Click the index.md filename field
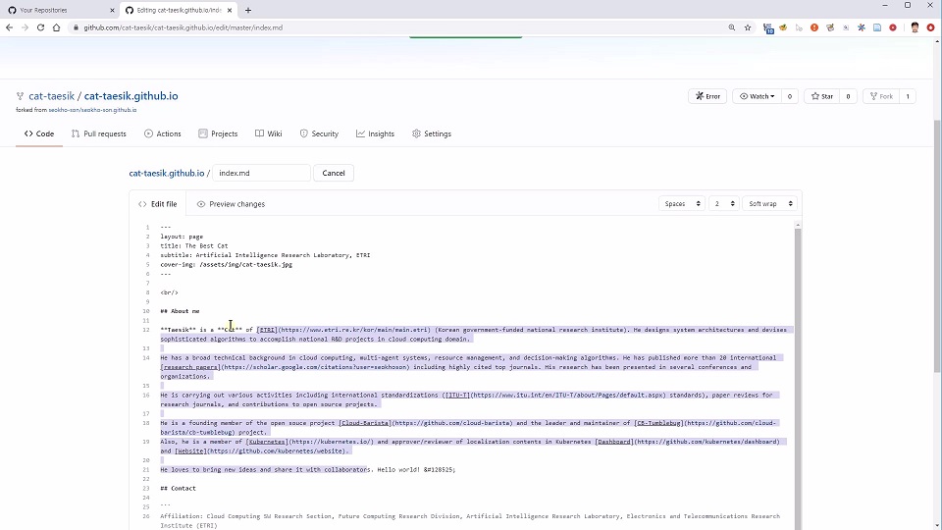The height and width of the screenshot is (530, 942). pos(261,173)
